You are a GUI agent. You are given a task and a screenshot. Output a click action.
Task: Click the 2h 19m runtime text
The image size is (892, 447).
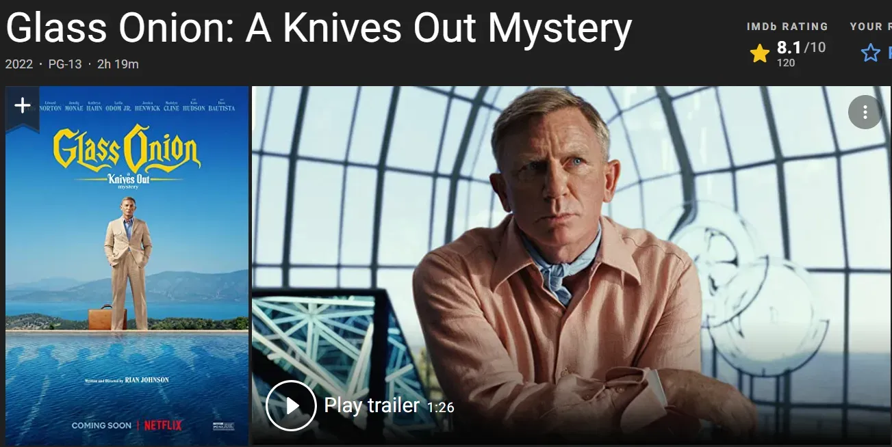(x=118, y=64)
